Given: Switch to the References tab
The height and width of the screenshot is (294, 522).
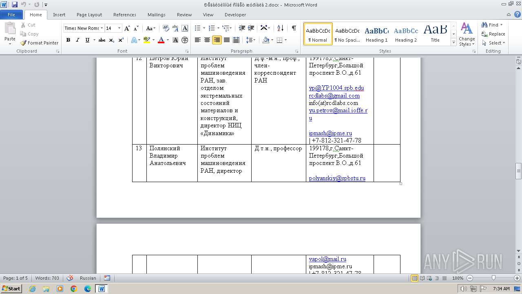Looking at the screenshot, I should coord(125,15).
